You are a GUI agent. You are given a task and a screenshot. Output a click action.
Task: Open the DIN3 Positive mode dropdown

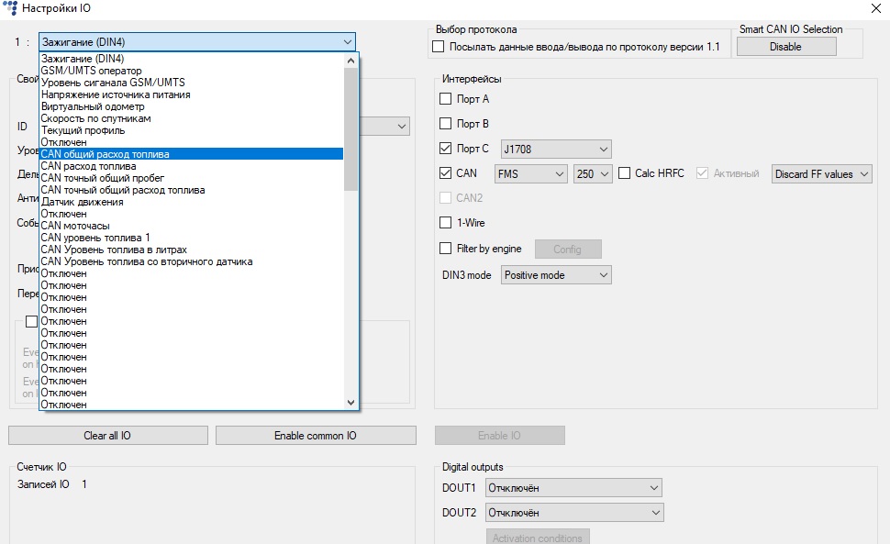[x=556, y=275]
